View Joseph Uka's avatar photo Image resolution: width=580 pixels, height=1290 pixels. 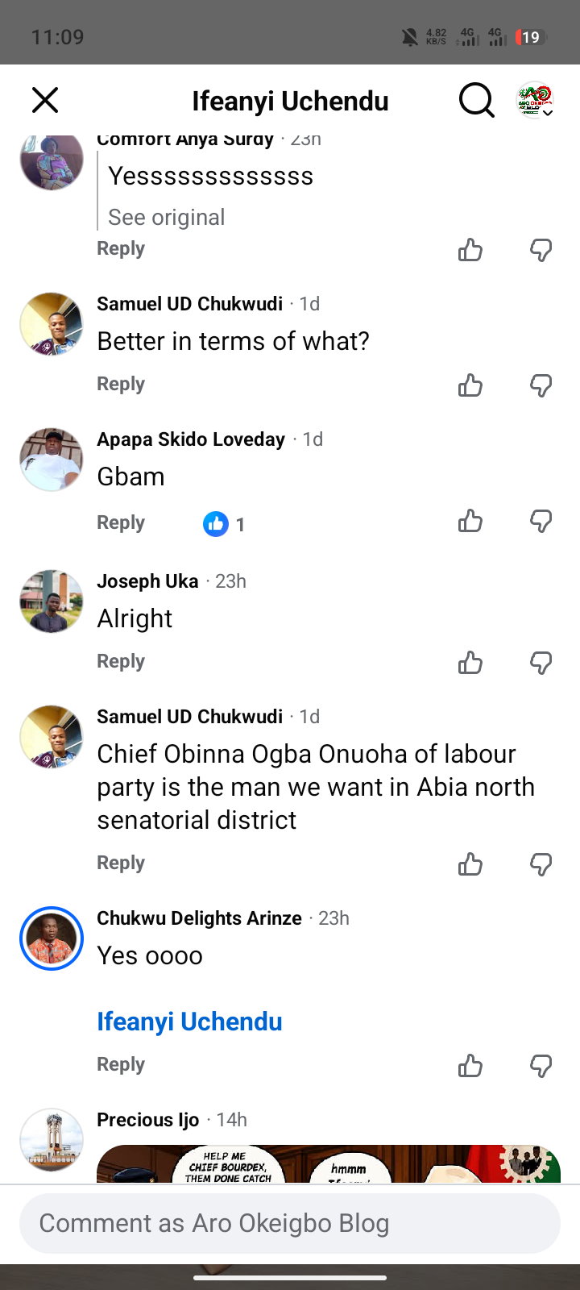pos(52,601)
